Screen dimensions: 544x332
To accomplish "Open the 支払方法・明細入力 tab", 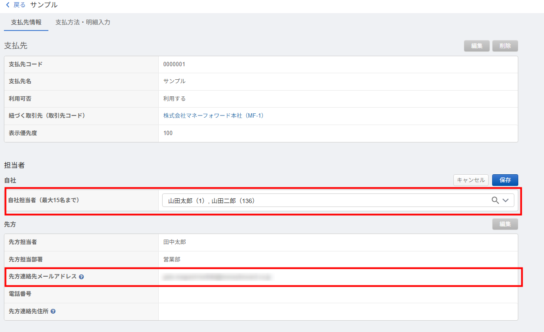I will tap(83, 22).
